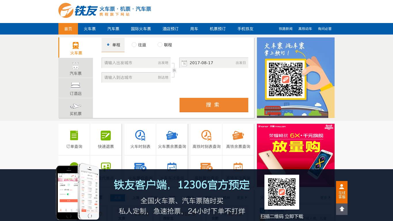Follow the 有问必答 link
The image size is (393, 221).
point(325,29)
